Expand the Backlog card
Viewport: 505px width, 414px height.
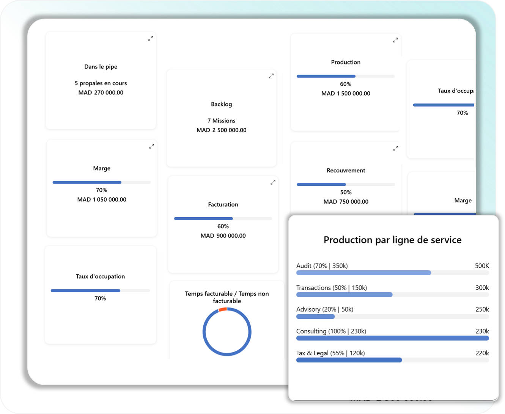tap(271, 76)
